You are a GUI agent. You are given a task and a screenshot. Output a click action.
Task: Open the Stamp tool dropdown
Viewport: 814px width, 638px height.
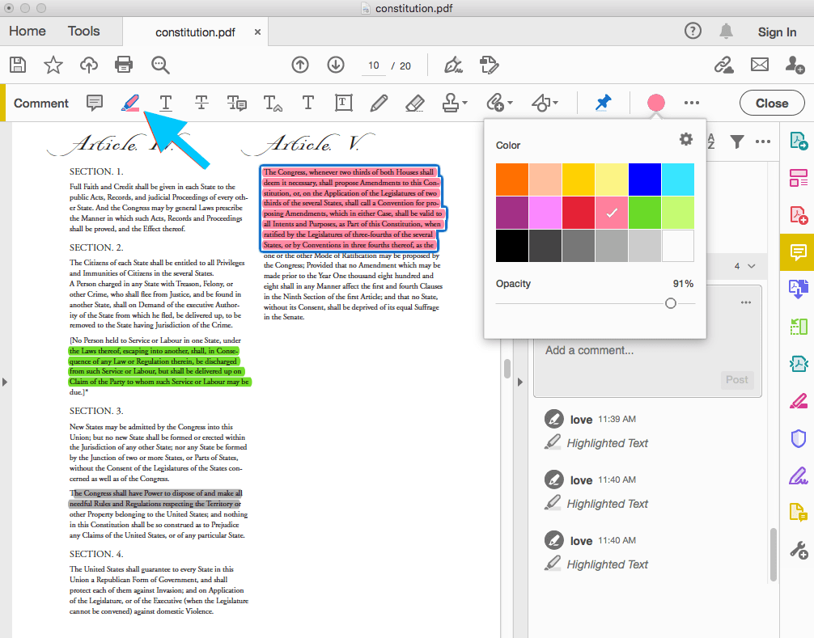tap(453, 103)
